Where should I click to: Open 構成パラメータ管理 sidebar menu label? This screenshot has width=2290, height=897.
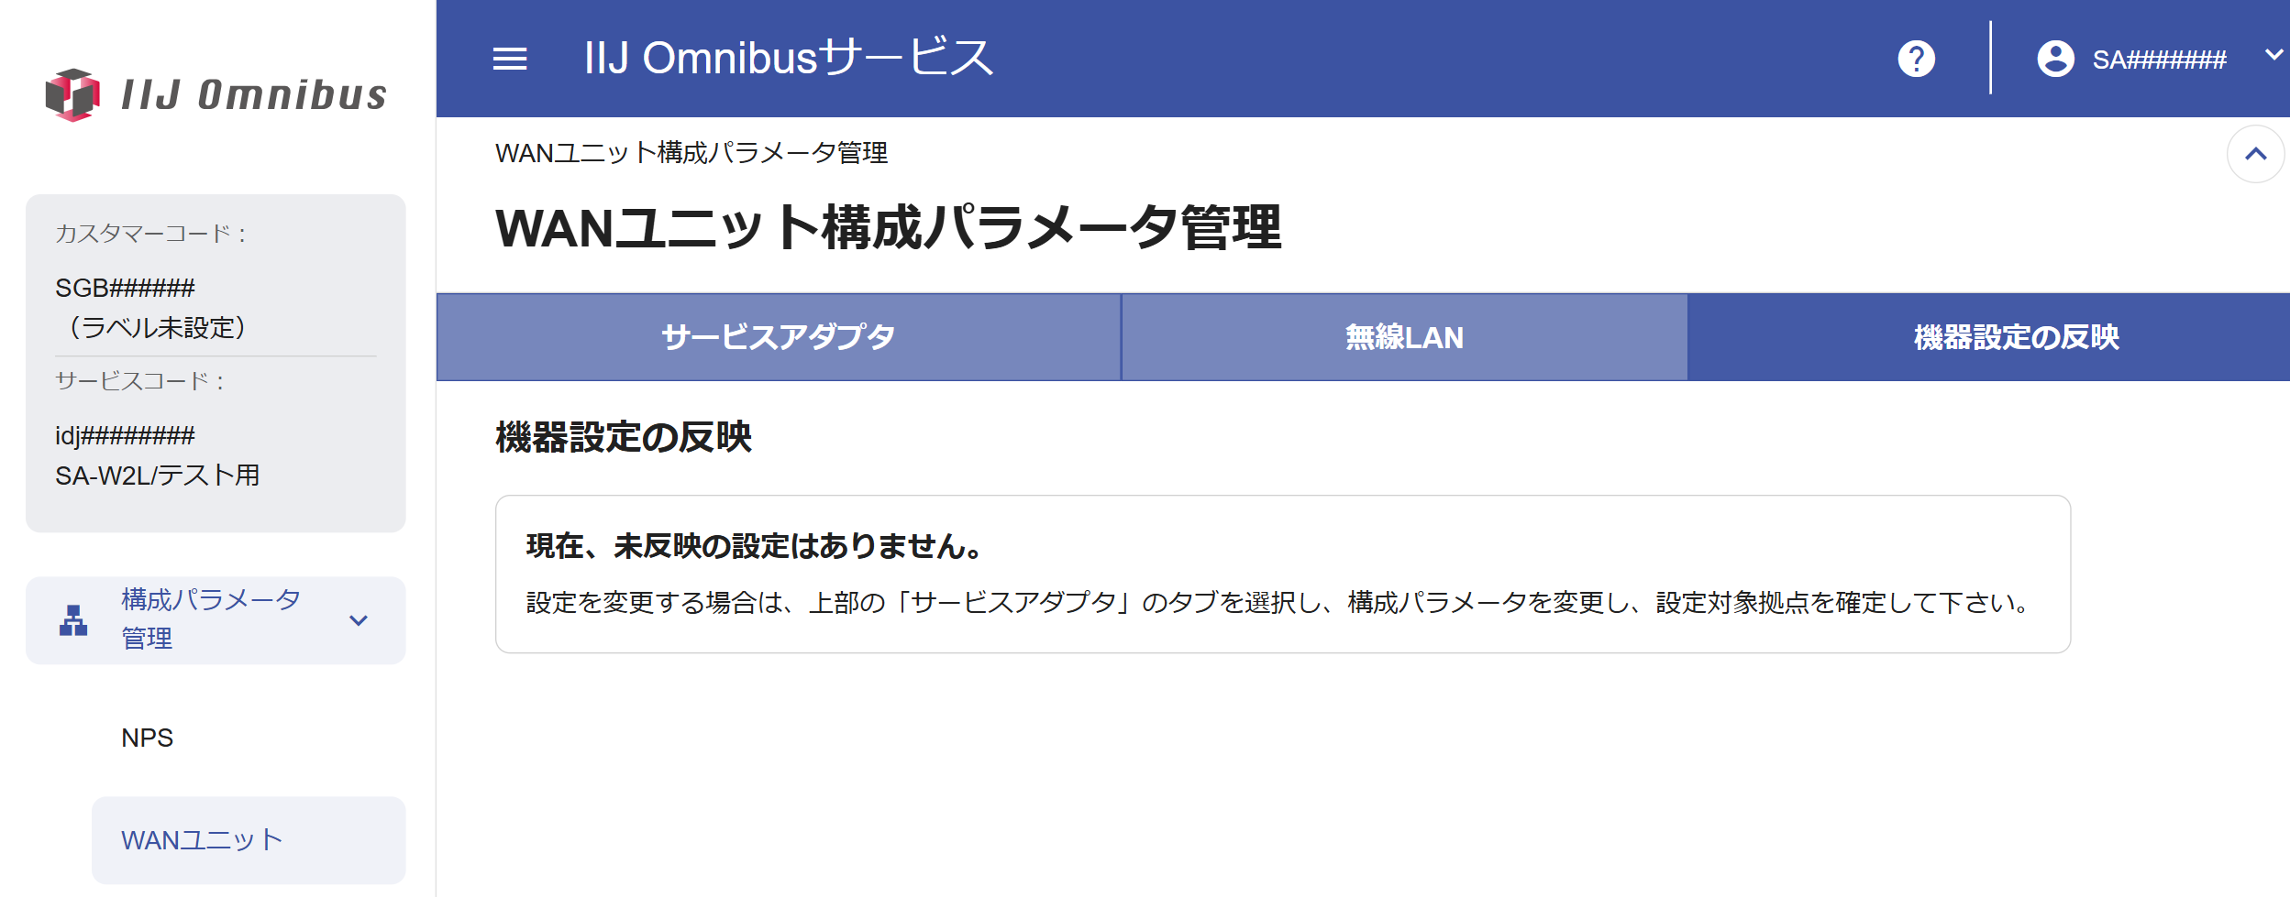(211, 619)
